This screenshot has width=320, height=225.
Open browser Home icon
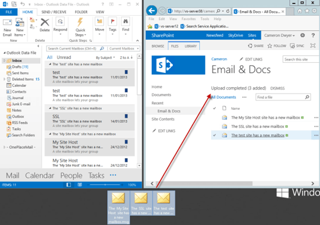click(300, 11)
